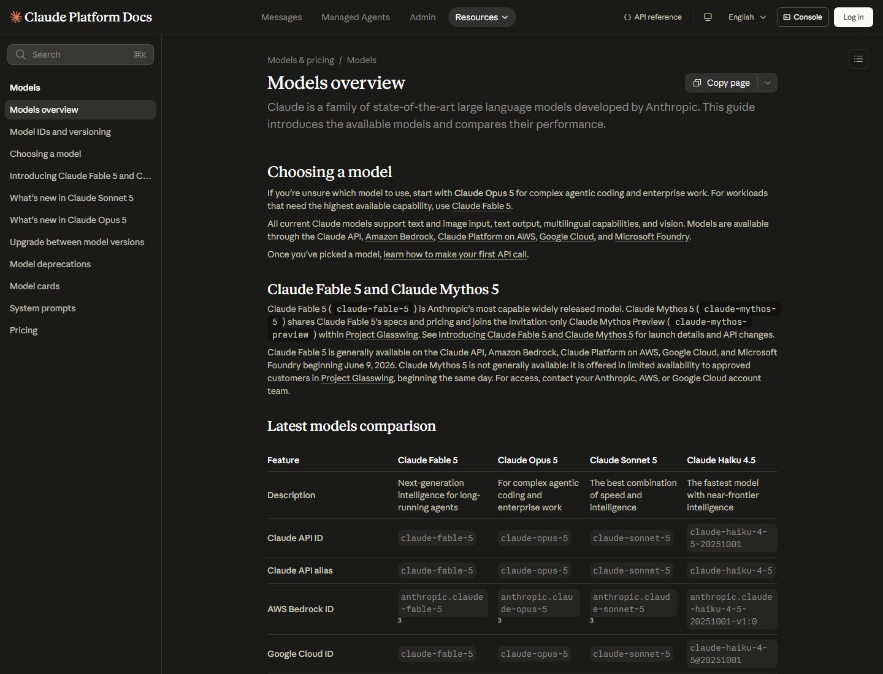Screen dimensions: 883x674
Task: Open learn how to make your first API call link
Action: click(455, 254)
